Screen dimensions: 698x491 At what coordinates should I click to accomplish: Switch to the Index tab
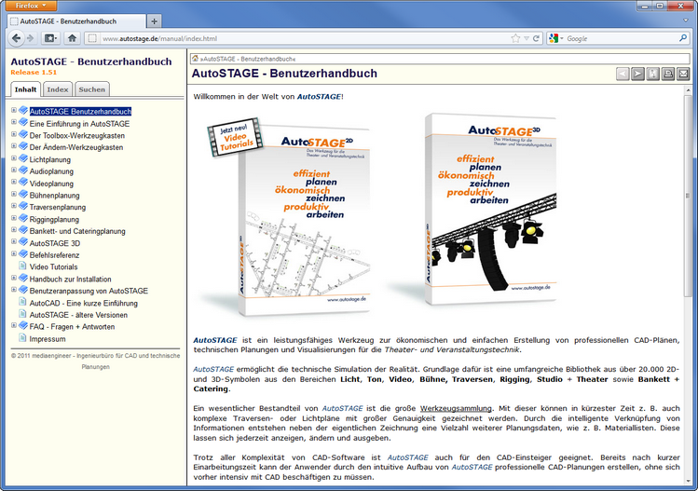(x=58, y=89)
